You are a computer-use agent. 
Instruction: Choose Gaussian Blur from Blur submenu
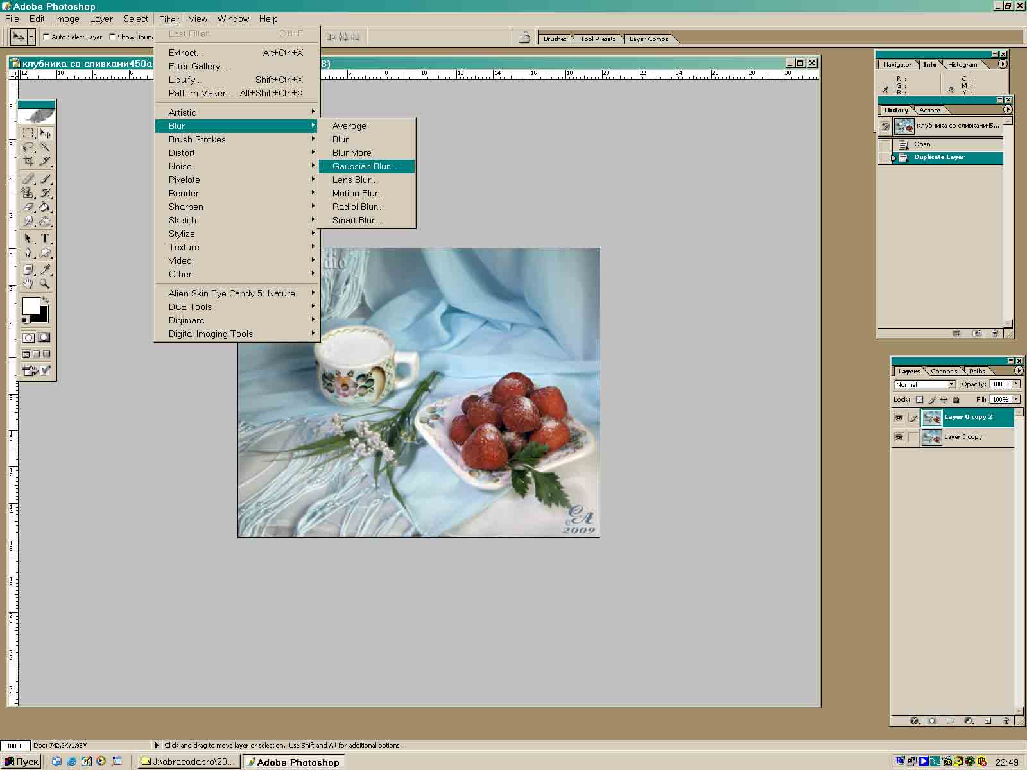pyautogui.click(x=365, y=166)
